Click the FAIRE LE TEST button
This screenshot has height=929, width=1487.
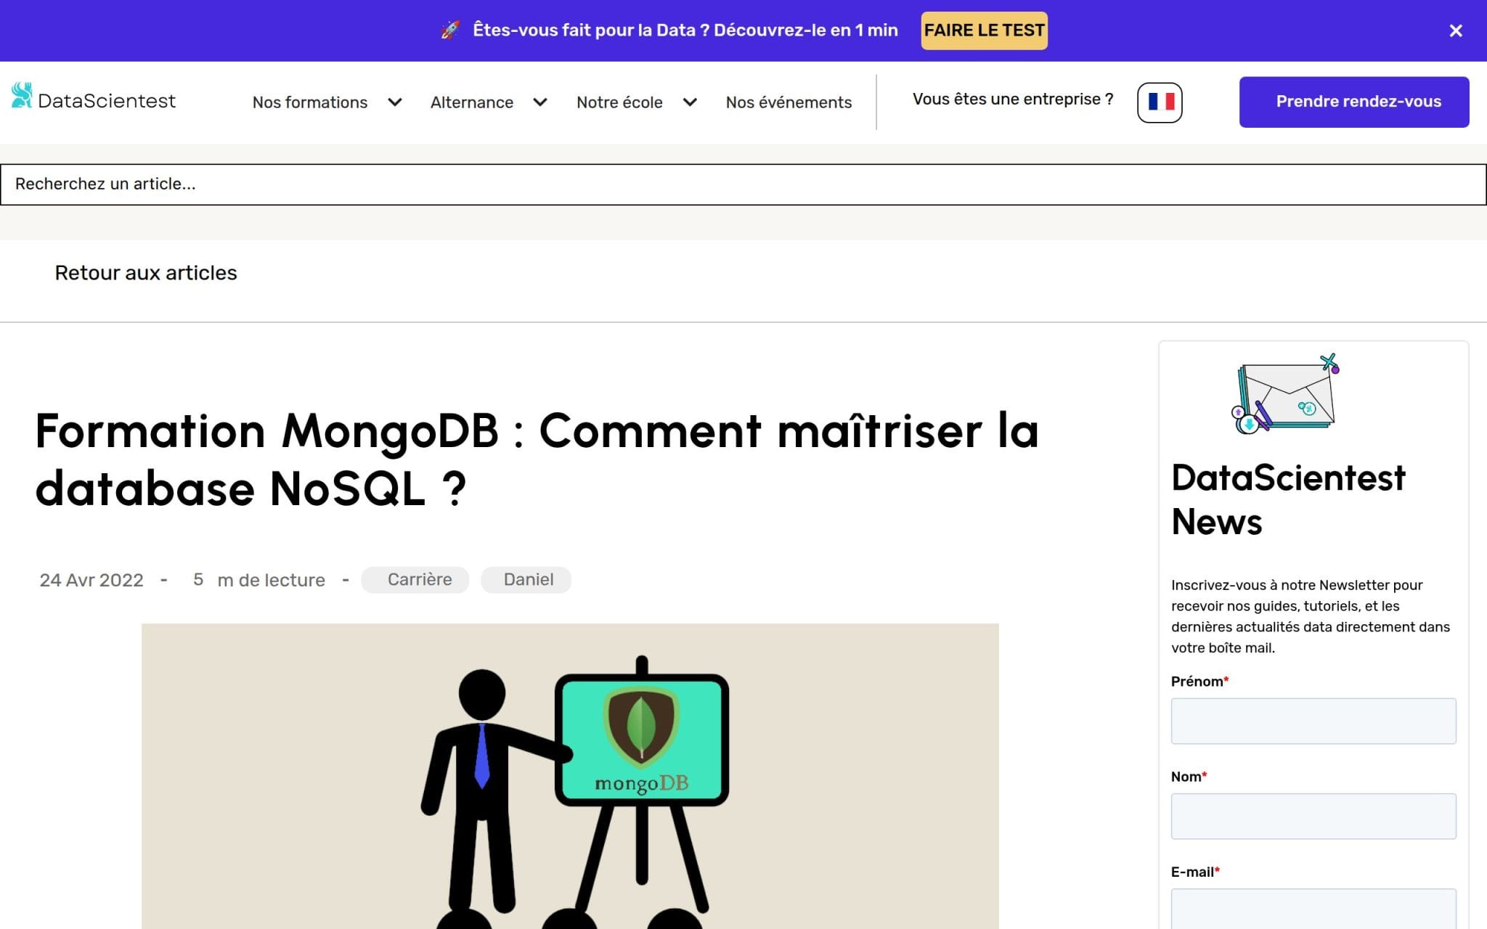point(984,30)
